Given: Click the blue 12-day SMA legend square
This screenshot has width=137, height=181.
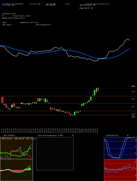Looking at the screenshot, I should tap(3, 5).
